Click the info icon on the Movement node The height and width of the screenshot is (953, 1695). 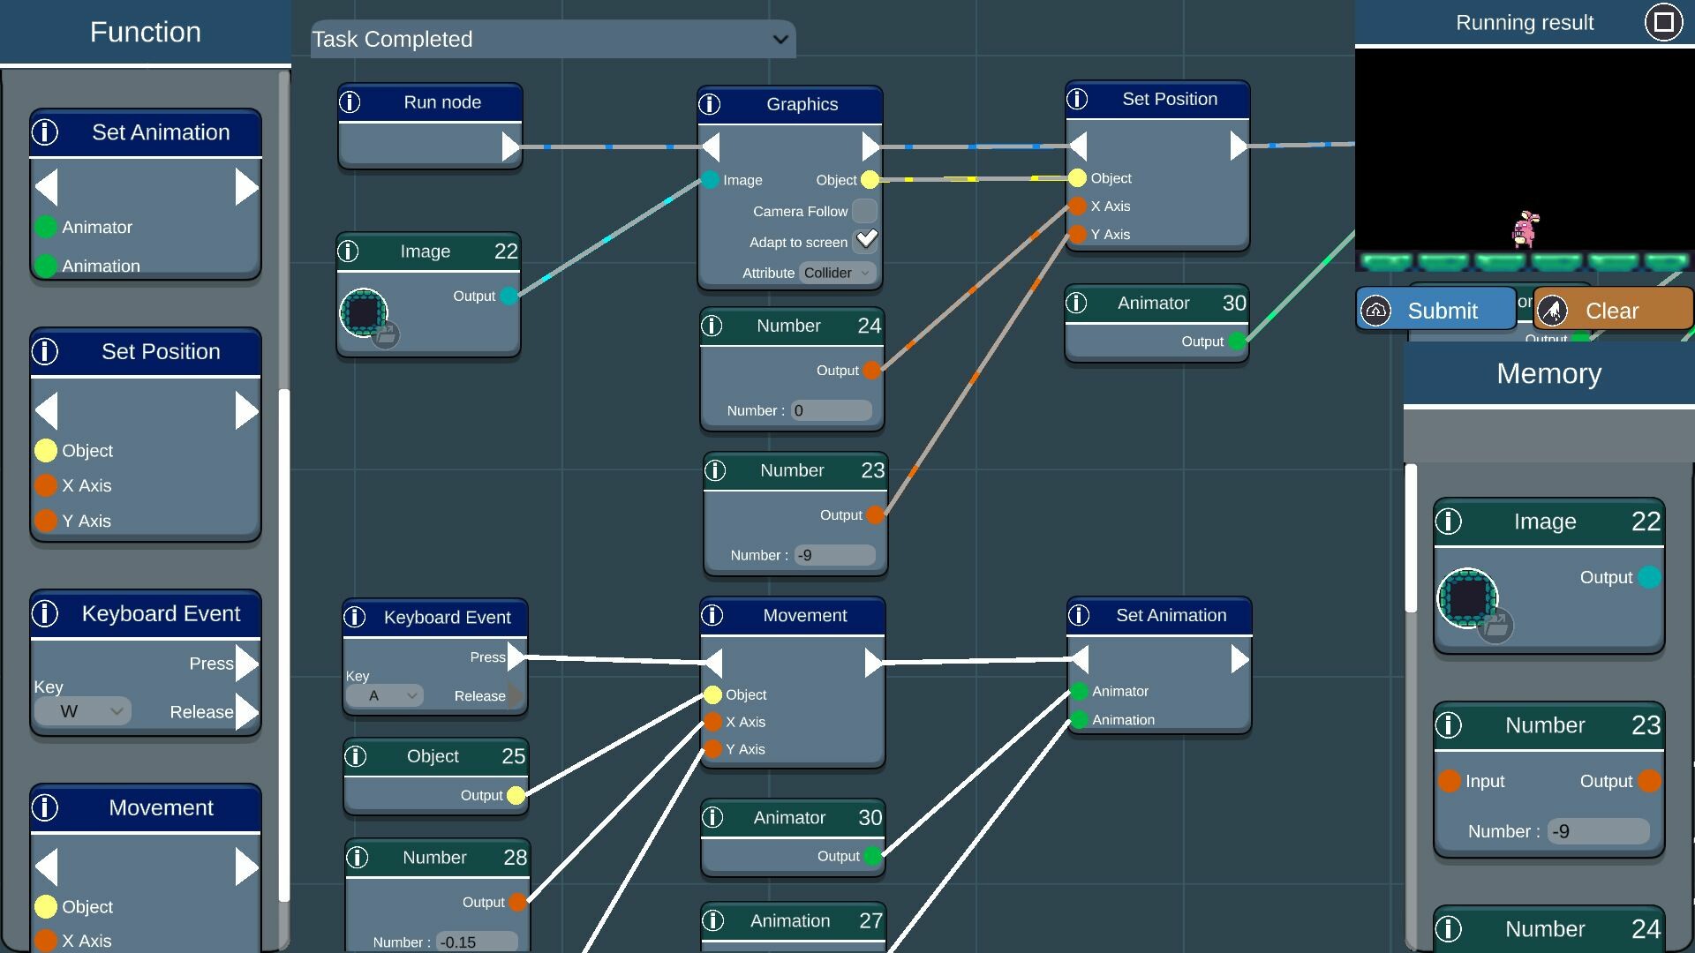[x=712, y=615]
